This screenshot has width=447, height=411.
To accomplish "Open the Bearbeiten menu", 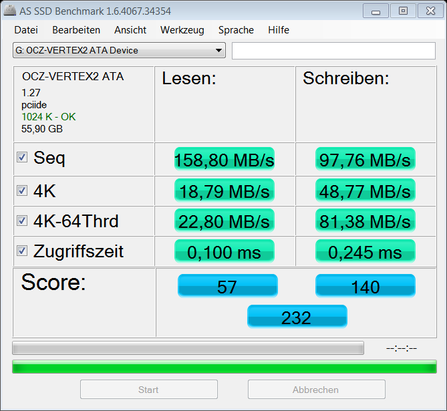I will coord(76,30).
